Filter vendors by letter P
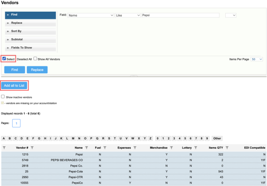The height and width of the screenshot is (186, 267). [91, 139]
